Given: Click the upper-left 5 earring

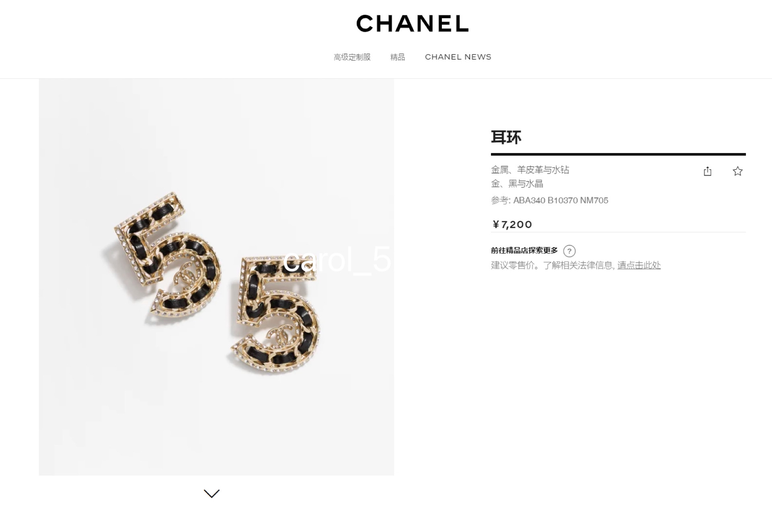Looking at the screenshot, I should [167, 260].
